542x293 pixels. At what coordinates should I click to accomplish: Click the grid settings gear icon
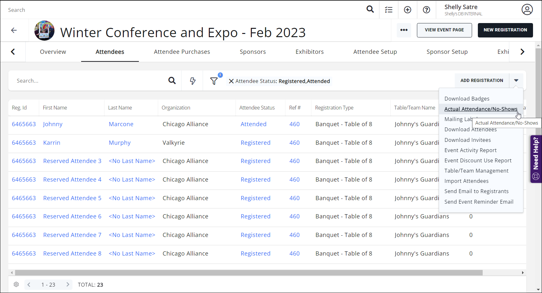tap(16, 284)
